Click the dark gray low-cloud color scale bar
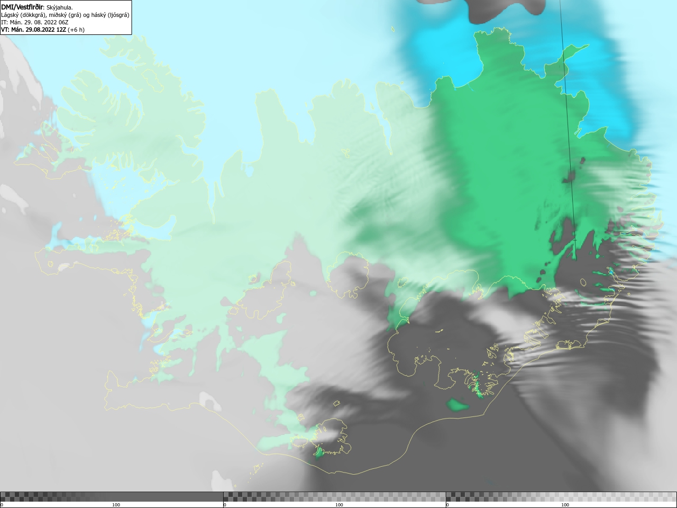Screen dimensions: 677x508 tap(112, 497)
